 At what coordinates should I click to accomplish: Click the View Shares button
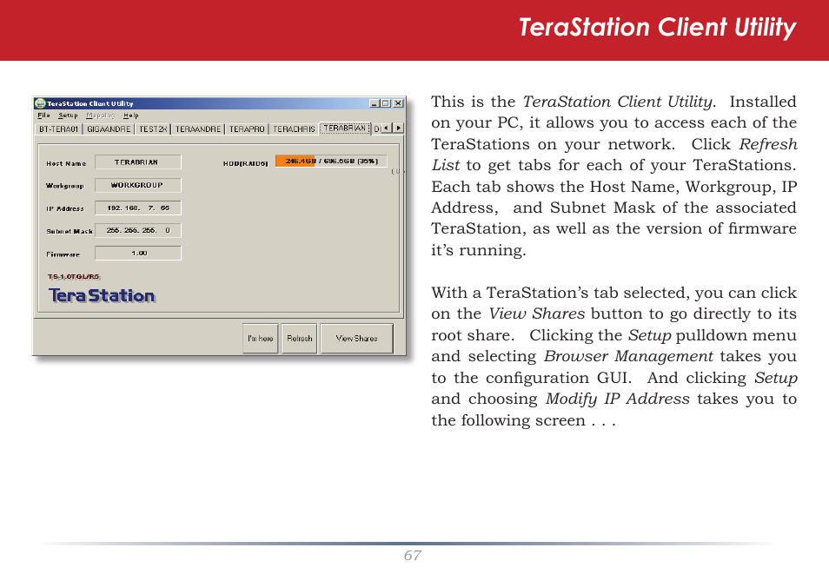(x=357, y=339)
